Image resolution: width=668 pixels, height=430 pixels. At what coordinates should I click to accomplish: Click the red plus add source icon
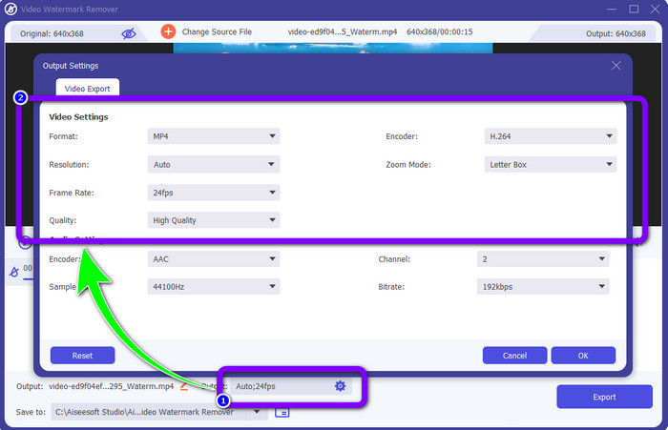(168, 31)
